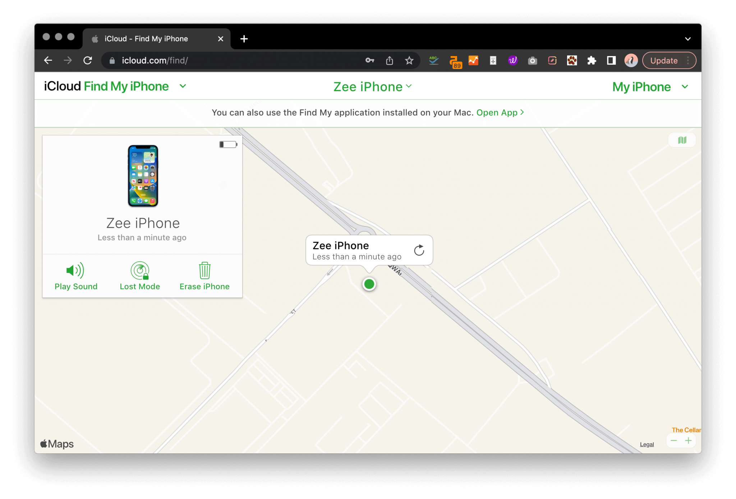Expand the My iPhone dropdown top right

click(x=649, y=86)
